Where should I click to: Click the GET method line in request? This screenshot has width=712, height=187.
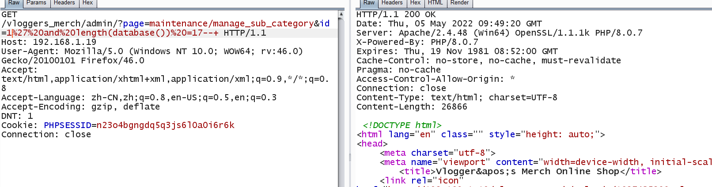coord(9,15)
